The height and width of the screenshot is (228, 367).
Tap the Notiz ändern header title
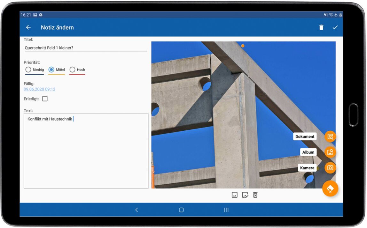tap(57, 27)
